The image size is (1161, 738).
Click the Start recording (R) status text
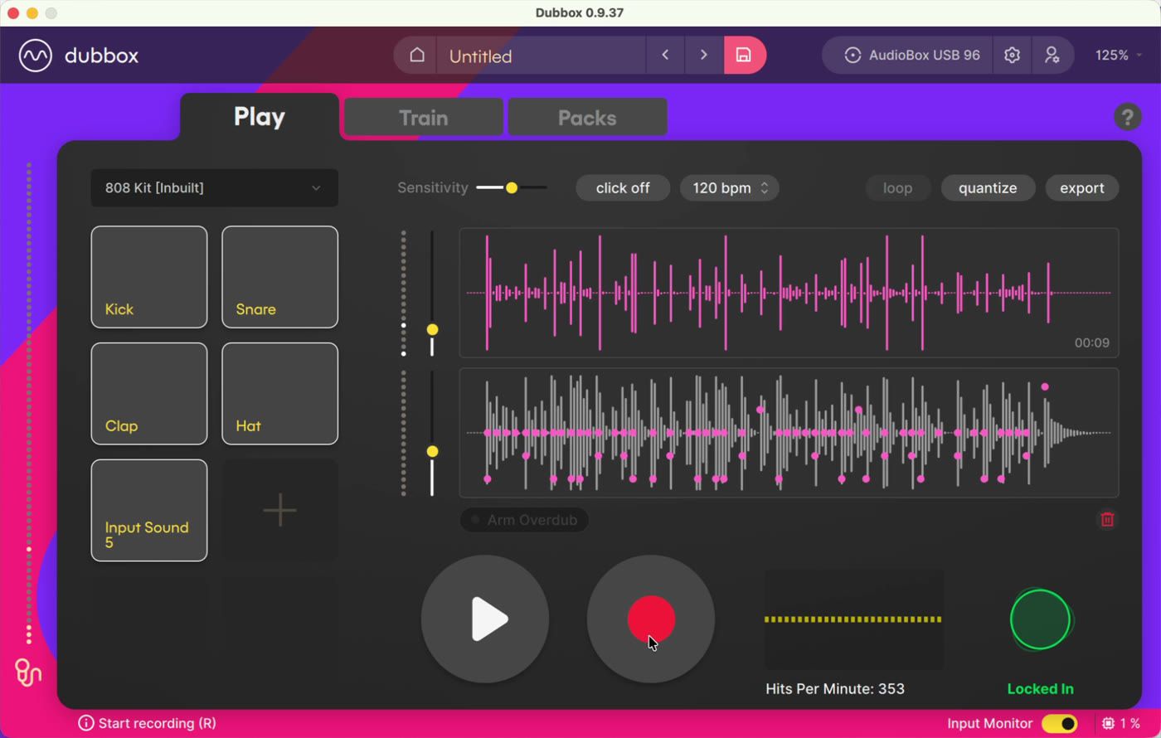point(157,723)
